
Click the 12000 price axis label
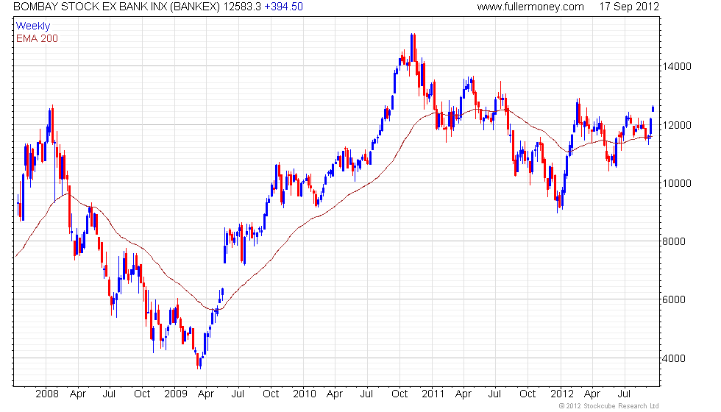point(677,125)
